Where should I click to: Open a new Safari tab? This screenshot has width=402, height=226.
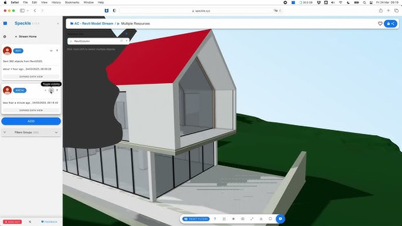tap(388, 11)
